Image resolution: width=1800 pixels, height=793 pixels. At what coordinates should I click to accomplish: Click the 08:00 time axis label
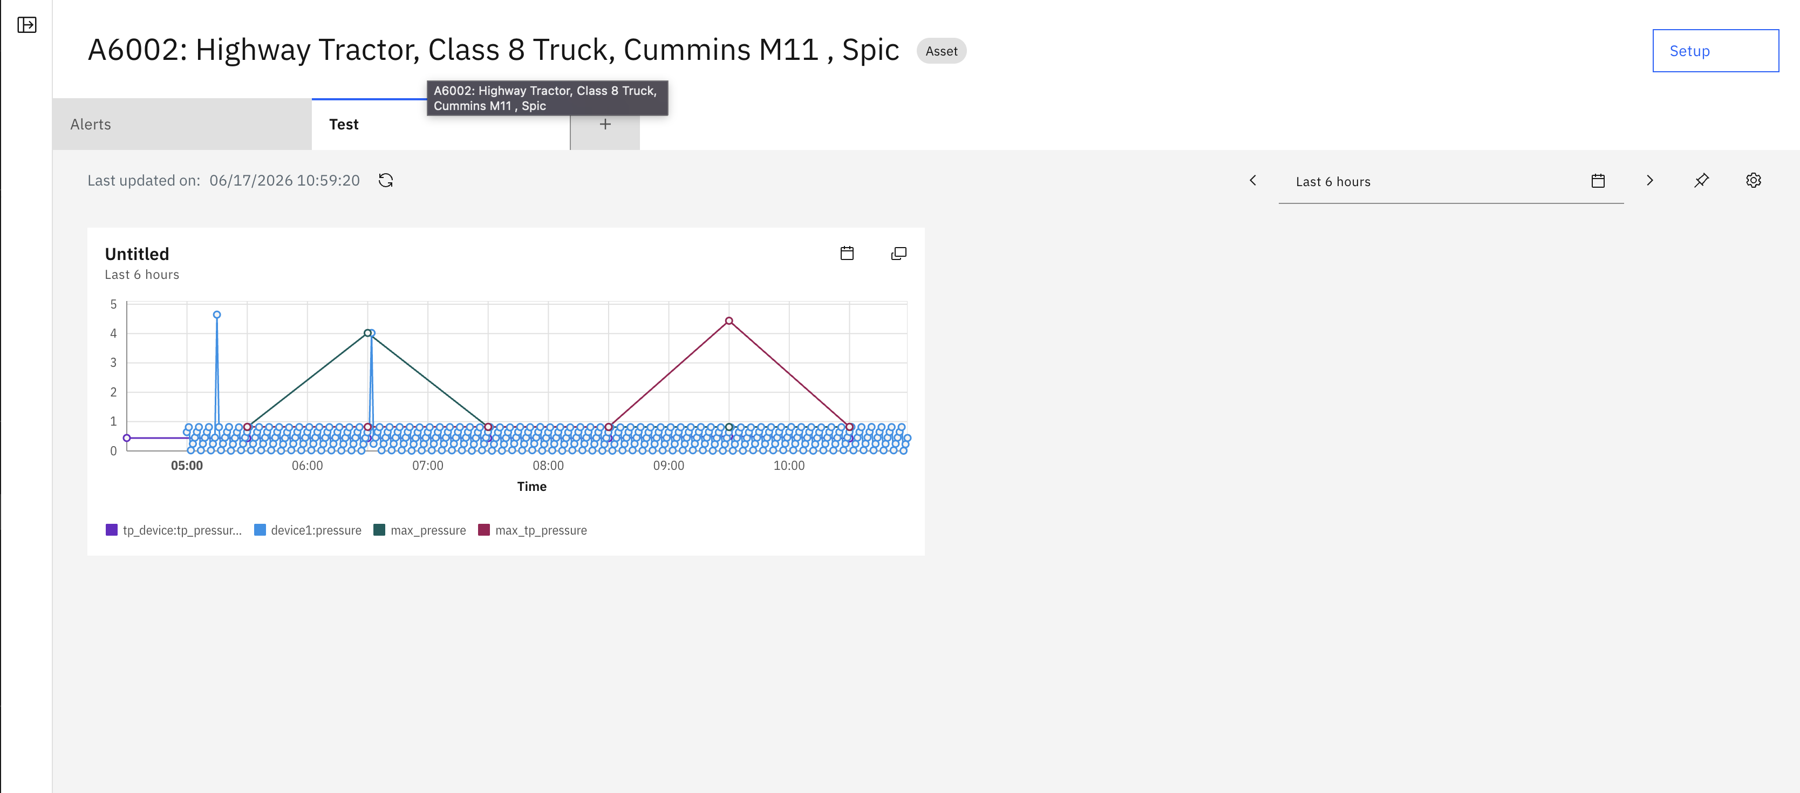[x=548, y=466]
